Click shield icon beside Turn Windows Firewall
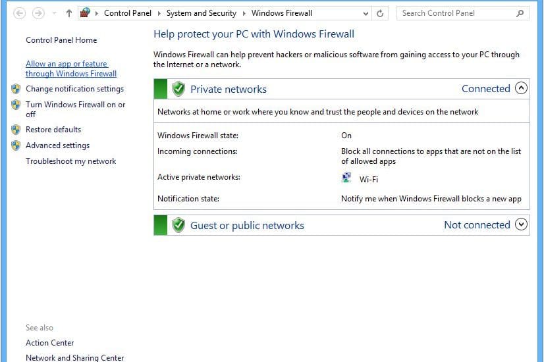 click(x=16, y=105)
